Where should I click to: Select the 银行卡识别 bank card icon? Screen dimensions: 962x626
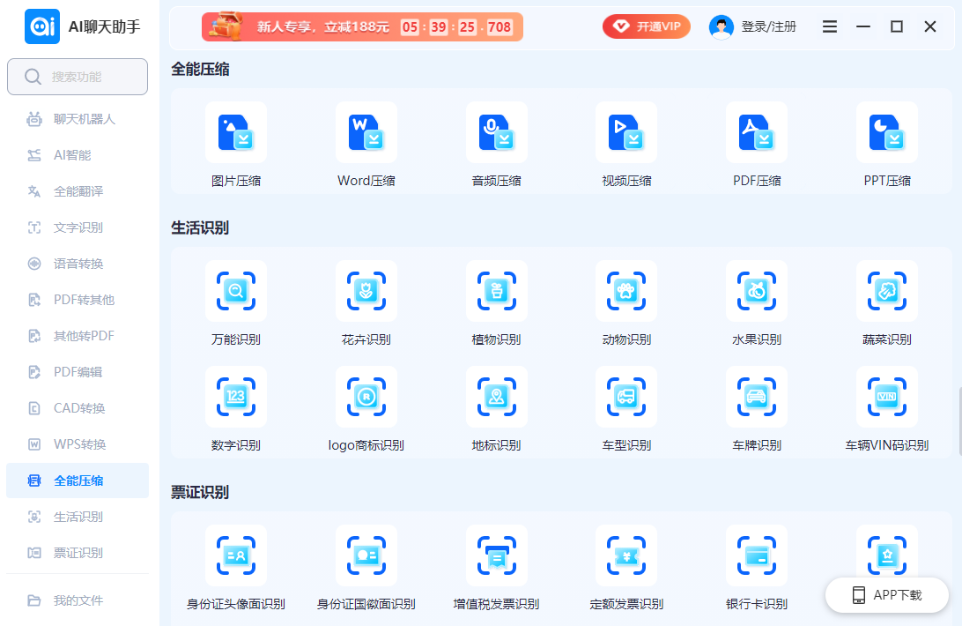757,555
